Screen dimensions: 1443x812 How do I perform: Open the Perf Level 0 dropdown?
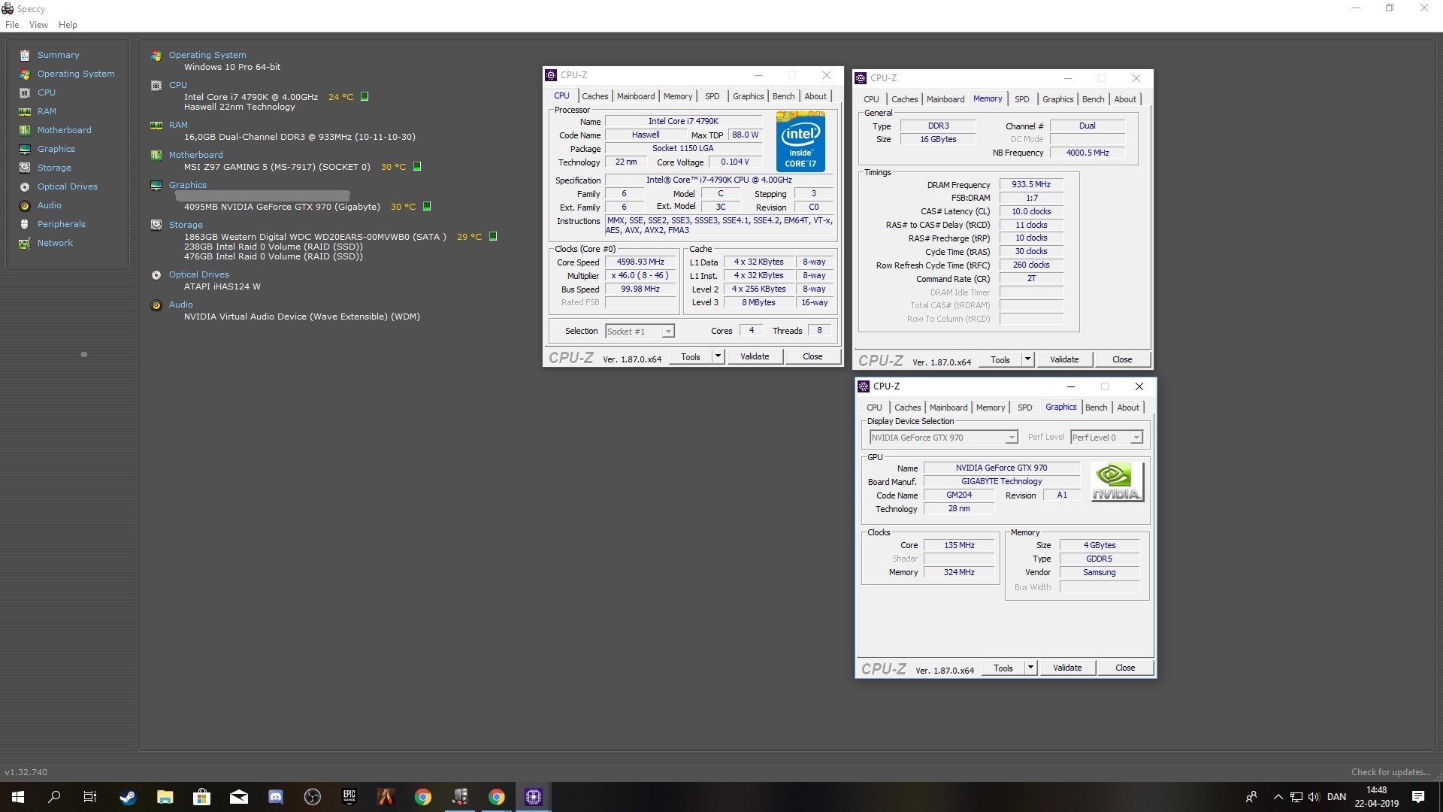click(x=1106, y=437)
